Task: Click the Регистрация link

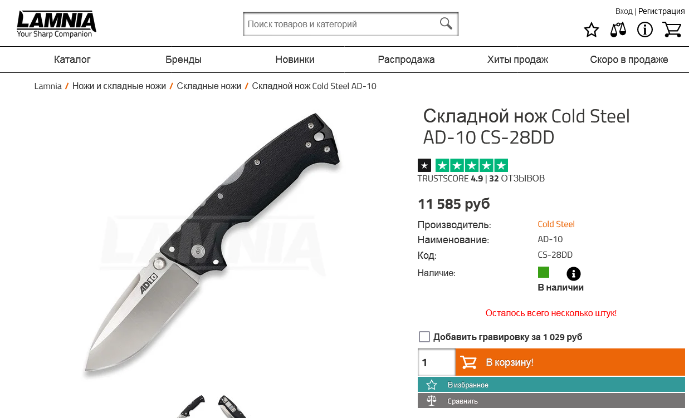Action: point(662,11)
